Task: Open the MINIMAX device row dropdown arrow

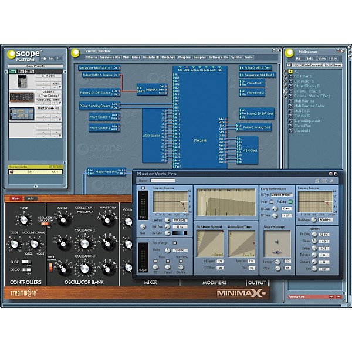Action: point(60,103)
